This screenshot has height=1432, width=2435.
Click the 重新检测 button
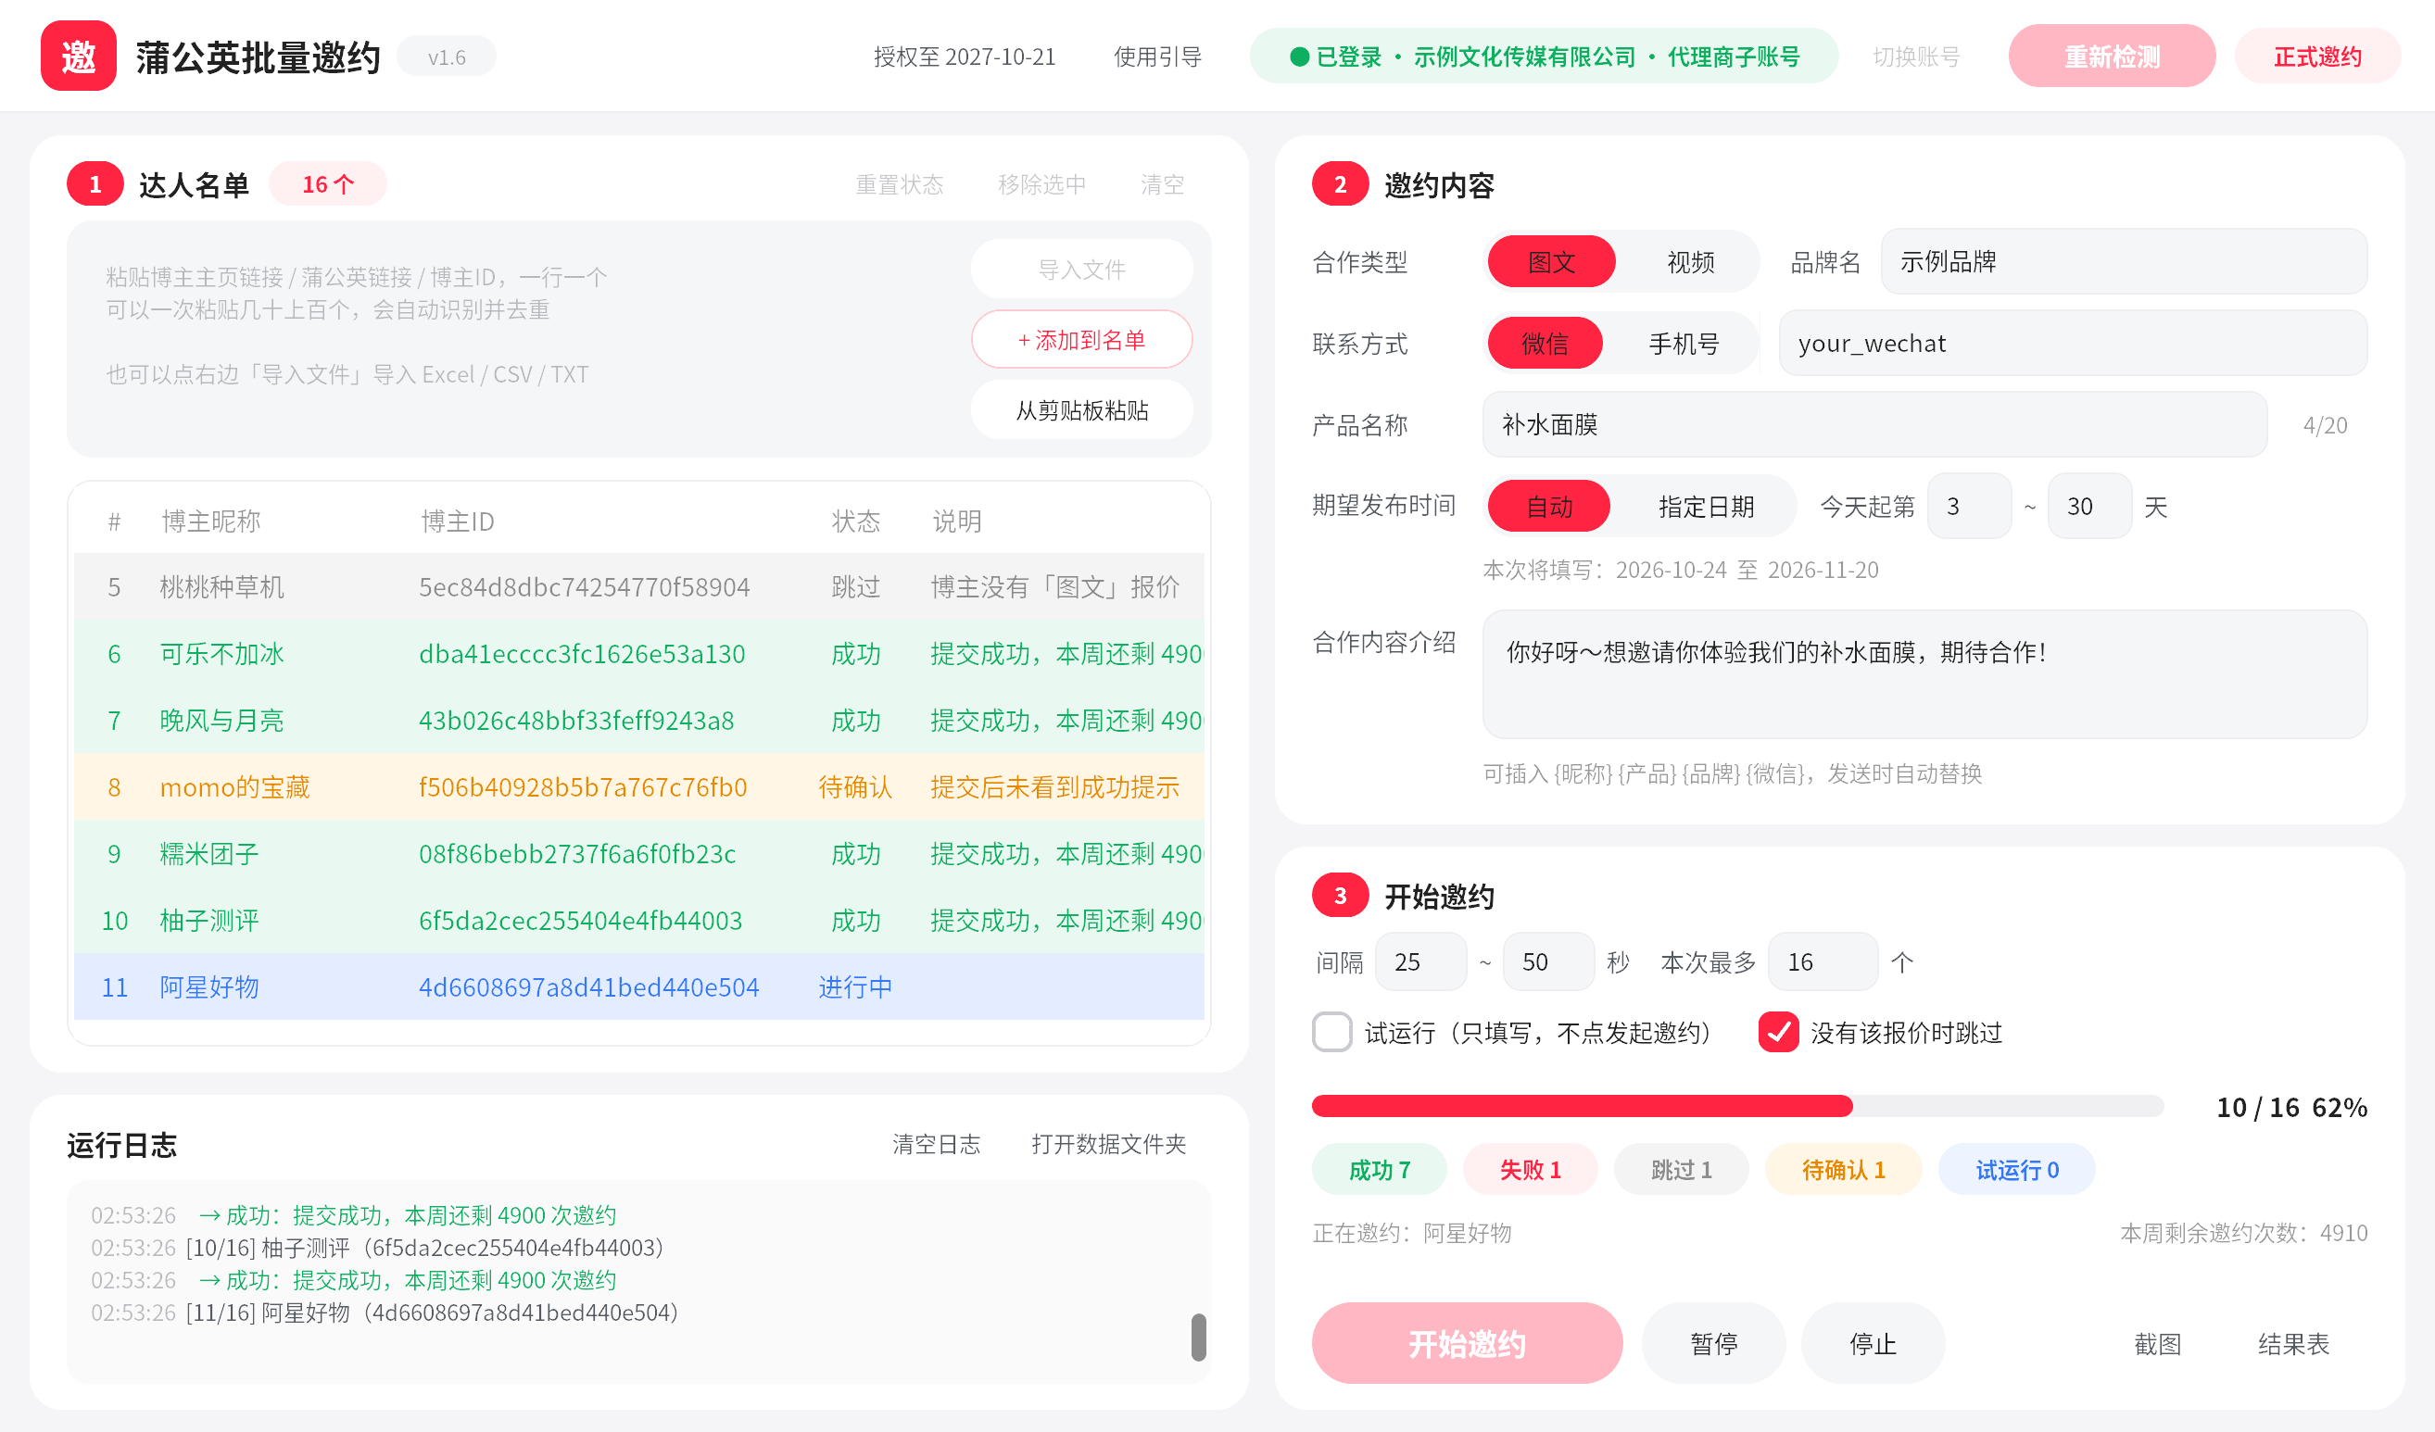click(2112, 57)
